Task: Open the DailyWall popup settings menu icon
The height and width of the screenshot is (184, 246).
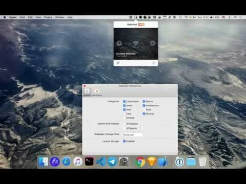Action: pyautogui.click(x=154, y=63)
